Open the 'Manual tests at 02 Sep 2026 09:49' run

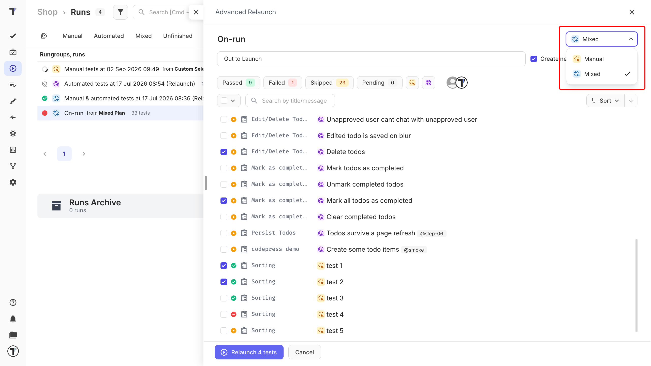[x=121, y=69]
